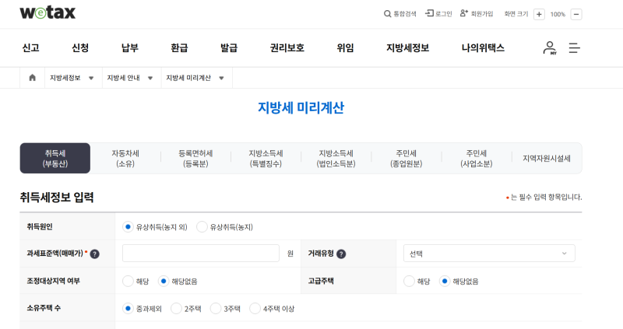Click the 지방세 미리계산 page title
623x329 pixels.
coord(301,107)
